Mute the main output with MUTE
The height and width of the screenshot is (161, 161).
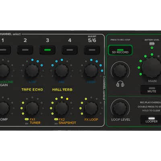pyautogui.click(x=151, y=90)
